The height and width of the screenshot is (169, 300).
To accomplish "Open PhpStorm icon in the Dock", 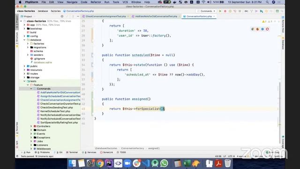I will pyautogui.click(x=109, y=163).
